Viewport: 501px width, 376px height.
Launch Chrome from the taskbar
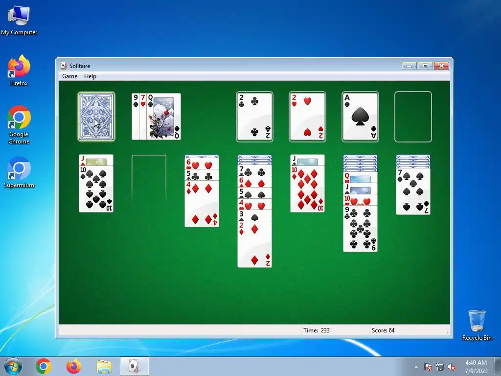(44, 366)
